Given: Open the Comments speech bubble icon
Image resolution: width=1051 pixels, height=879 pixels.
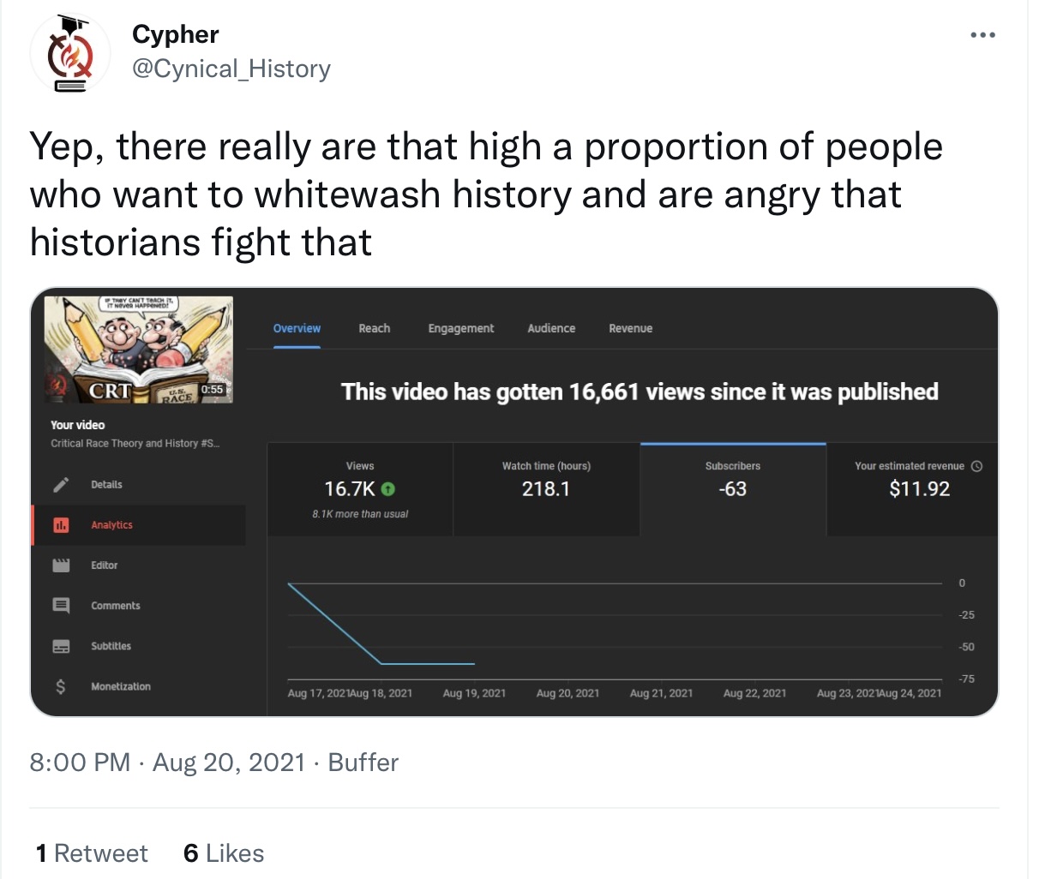Looking at the screenshot, I should pyautogui.click(x=61, y=606).
